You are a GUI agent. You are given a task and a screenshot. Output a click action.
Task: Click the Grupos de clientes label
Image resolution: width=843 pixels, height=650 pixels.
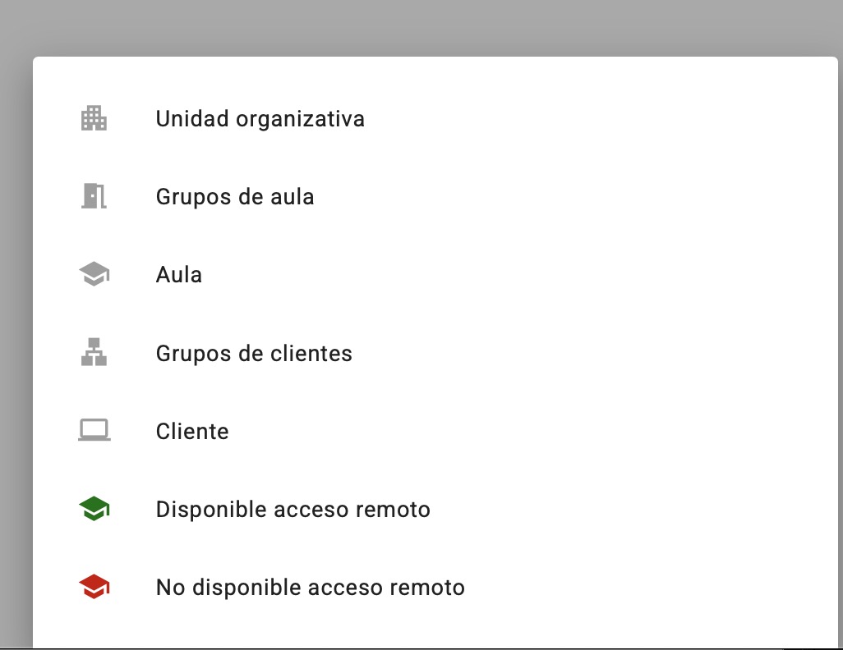pyautogui.click(x=254, y=354)
